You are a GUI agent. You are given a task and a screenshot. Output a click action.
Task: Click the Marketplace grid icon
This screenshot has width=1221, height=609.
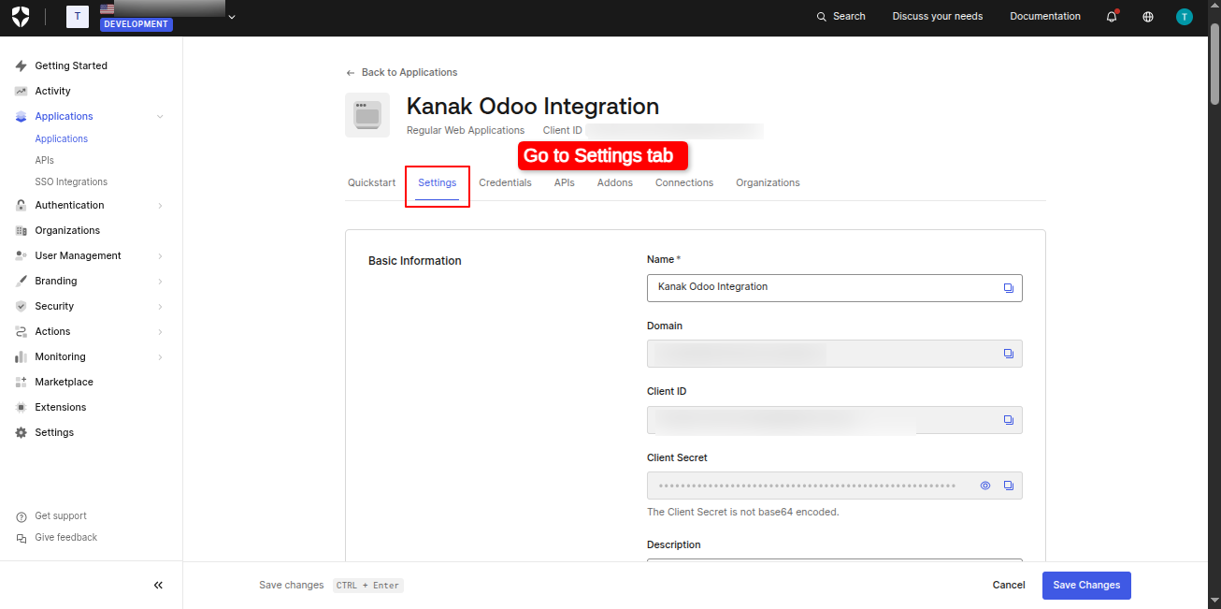21,382
